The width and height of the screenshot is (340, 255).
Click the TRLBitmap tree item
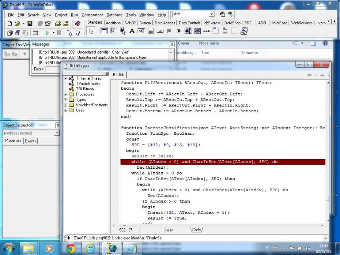[85, 89]
